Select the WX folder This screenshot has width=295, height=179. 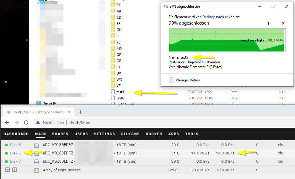pos(117,79)
